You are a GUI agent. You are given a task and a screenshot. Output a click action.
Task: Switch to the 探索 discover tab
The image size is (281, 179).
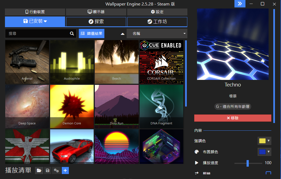(x=96, y=22)
